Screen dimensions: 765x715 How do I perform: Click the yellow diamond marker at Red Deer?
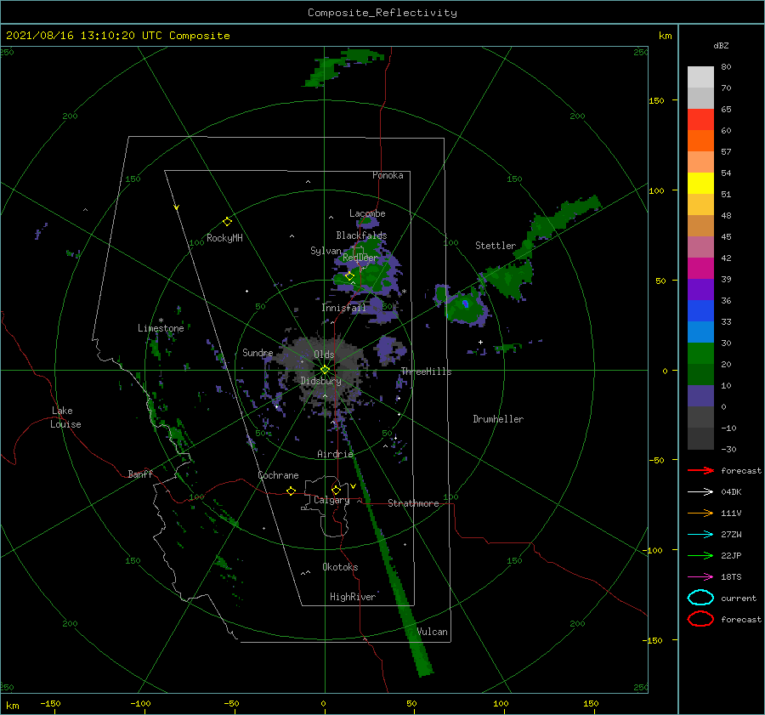(349, 275)
